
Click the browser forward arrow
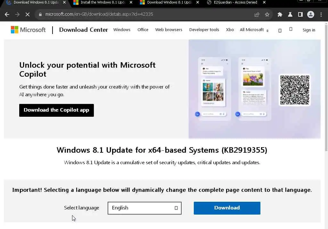pos(17,14)
